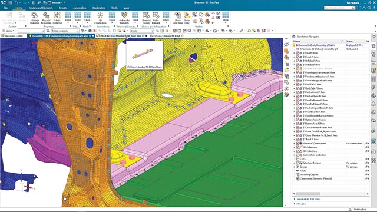Image resolution: width=377 pixels, height=212 pixels.
Task: Select the 1D Connection tool
Action: click(100, 18)
